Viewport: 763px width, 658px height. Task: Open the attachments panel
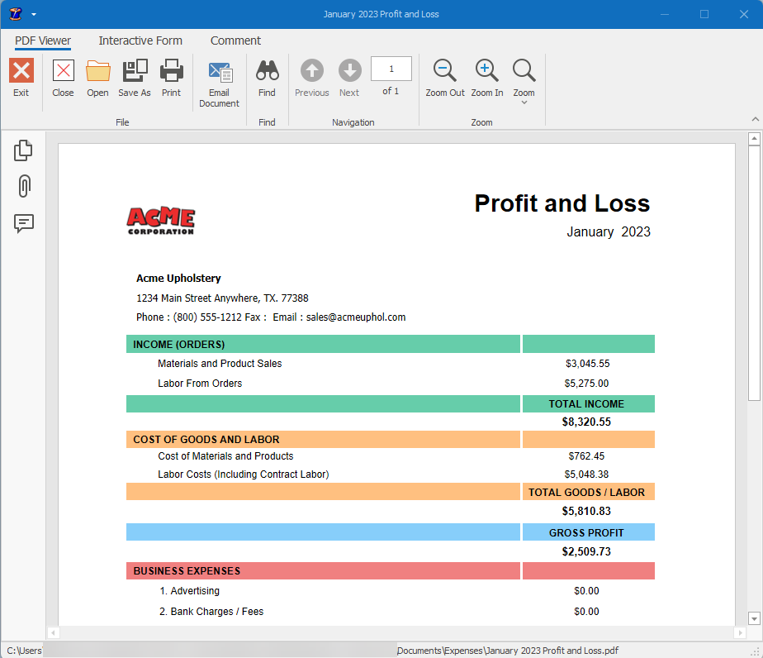click(x=23, y=186)
